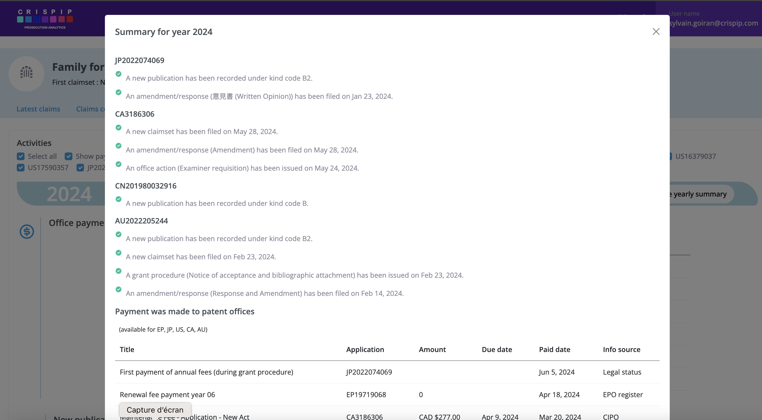Click the JP2022074069 cell in payments table

click(369, 372)
